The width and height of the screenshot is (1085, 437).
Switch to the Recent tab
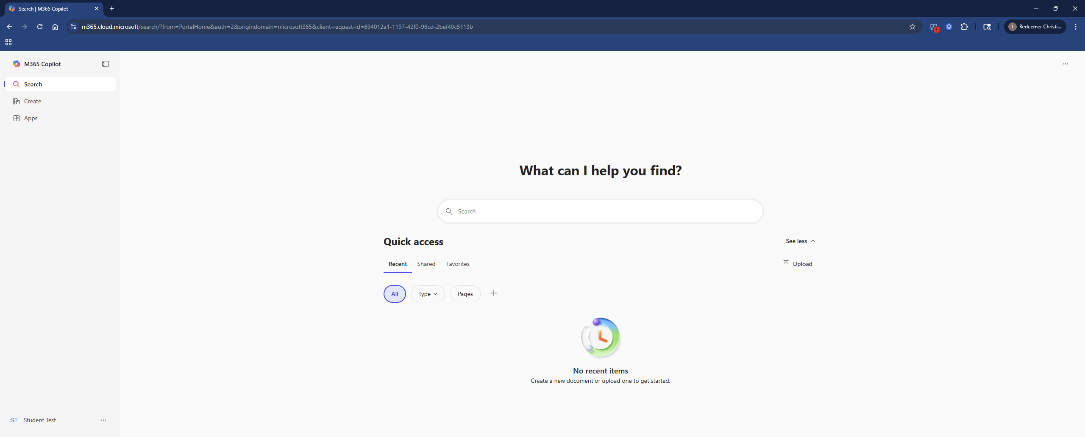tap(398, 264)
